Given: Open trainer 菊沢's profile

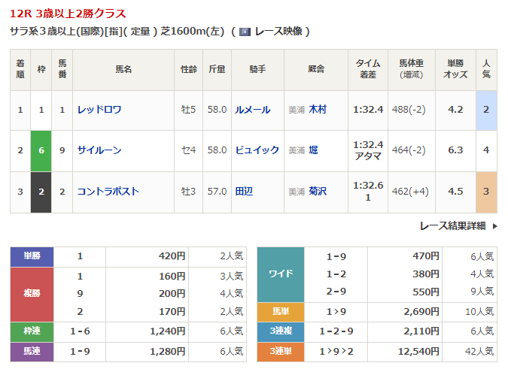Looking at the screenshot, I should pyautogui.click(x=318, y=191).
